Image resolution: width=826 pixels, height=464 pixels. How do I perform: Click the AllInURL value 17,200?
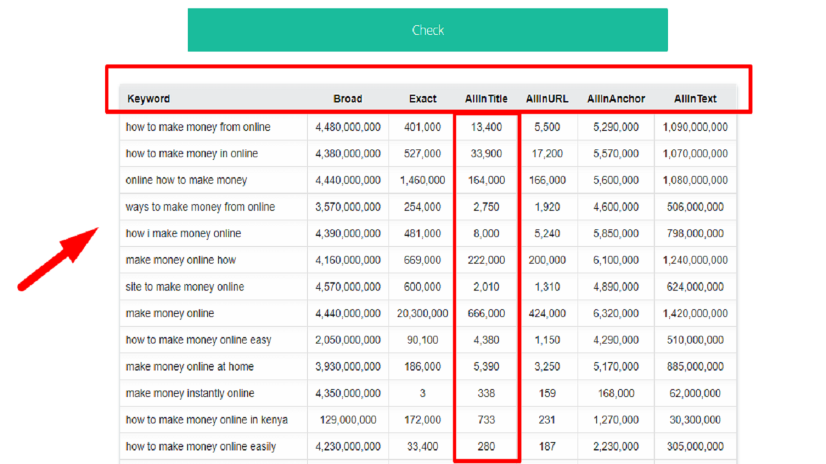point(547,153)
